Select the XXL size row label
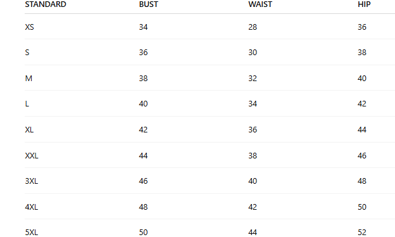This screenshot has height=237, width=395. pos(32,156)
